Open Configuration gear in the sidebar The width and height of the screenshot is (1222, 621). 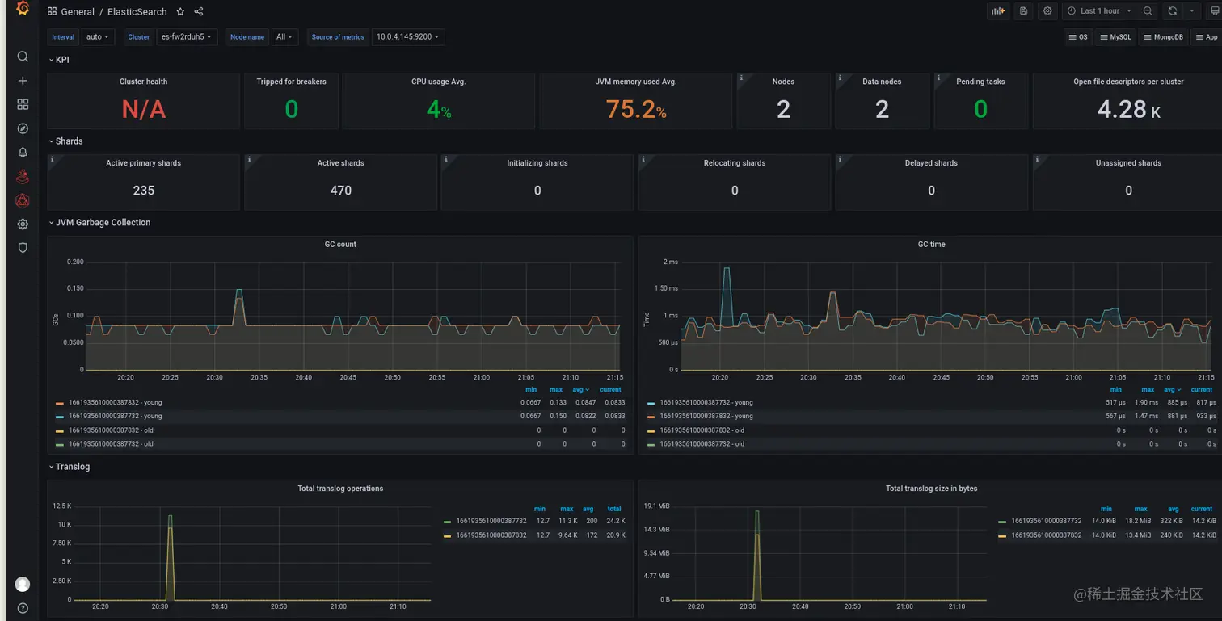pyautogui.click(x=23, y=224)
